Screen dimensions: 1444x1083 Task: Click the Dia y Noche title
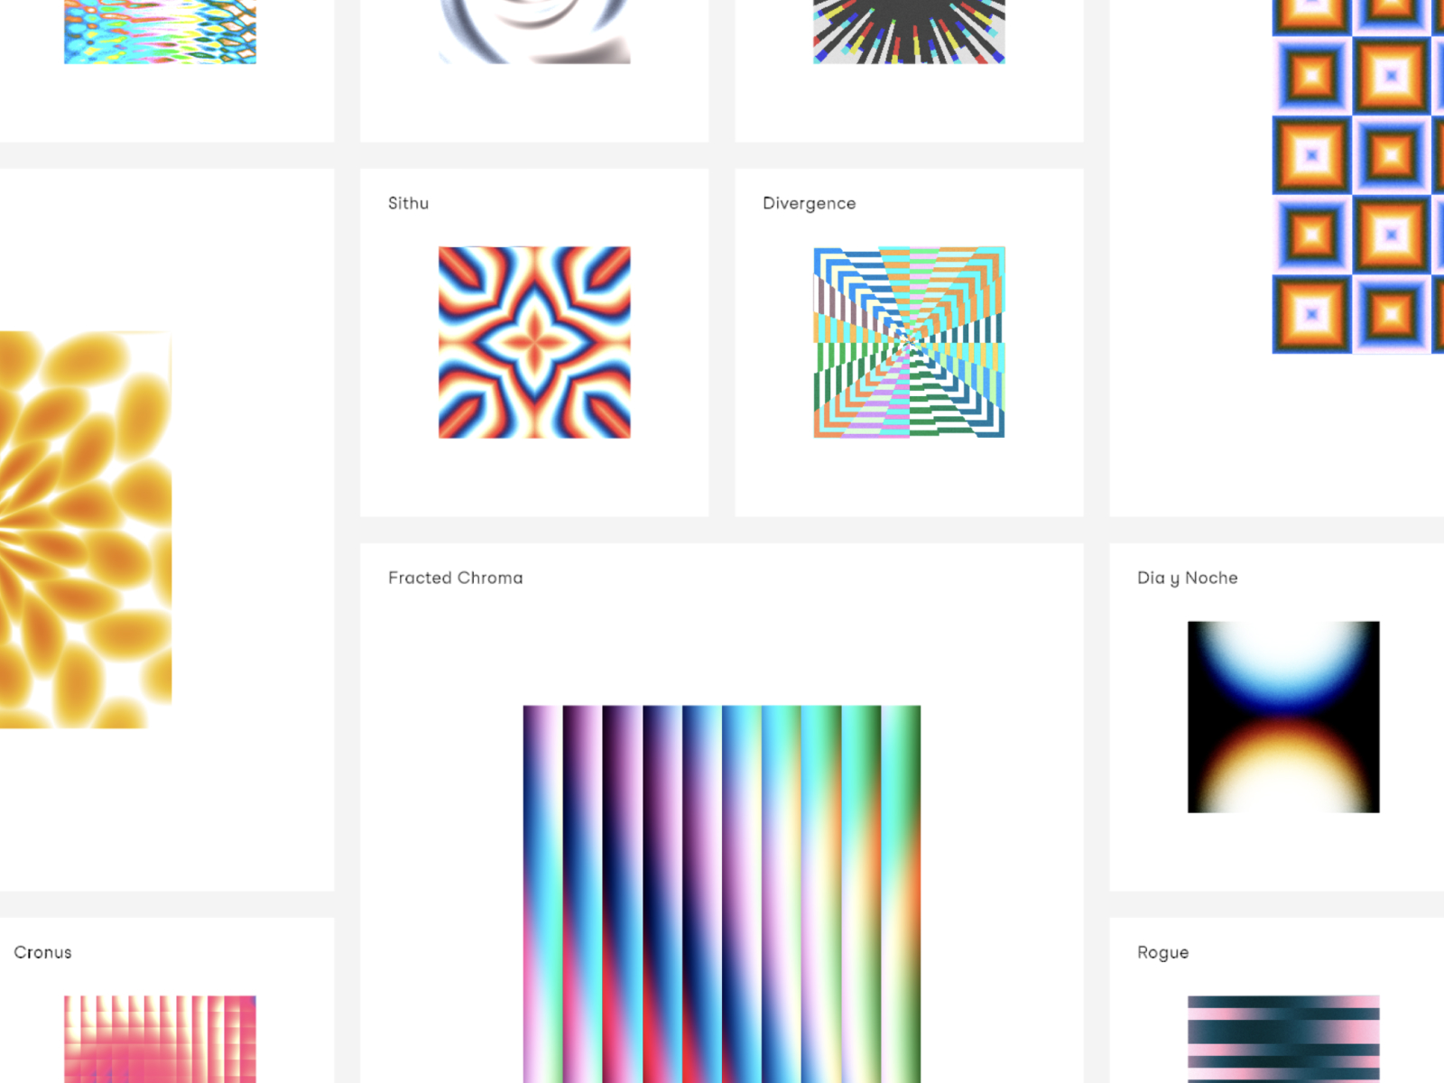(1187, 578)
